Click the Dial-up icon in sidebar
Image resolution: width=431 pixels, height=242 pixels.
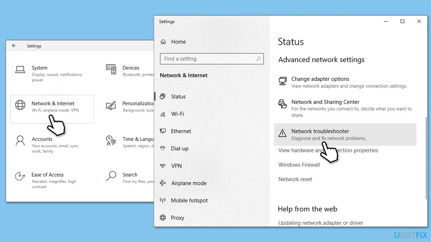tap(163, 149)
